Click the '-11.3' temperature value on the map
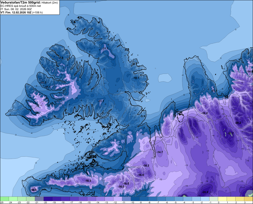 coord(43,82)
